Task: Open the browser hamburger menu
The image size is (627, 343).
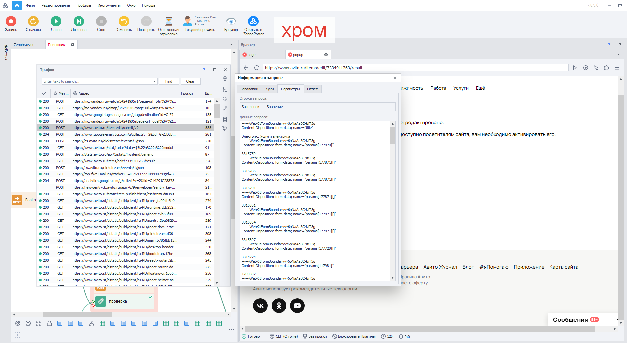Action: 617,68
